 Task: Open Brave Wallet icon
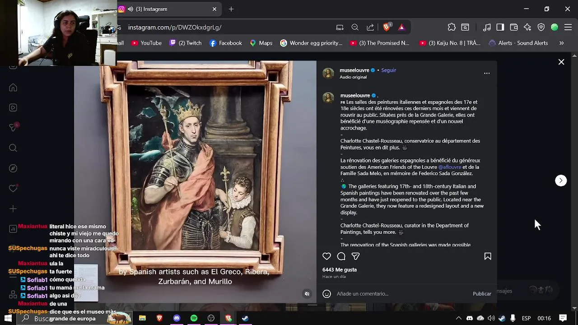click(x=514, y=28)
